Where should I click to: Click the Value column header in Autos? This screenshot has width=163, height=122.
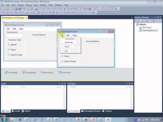click(37, 87)
